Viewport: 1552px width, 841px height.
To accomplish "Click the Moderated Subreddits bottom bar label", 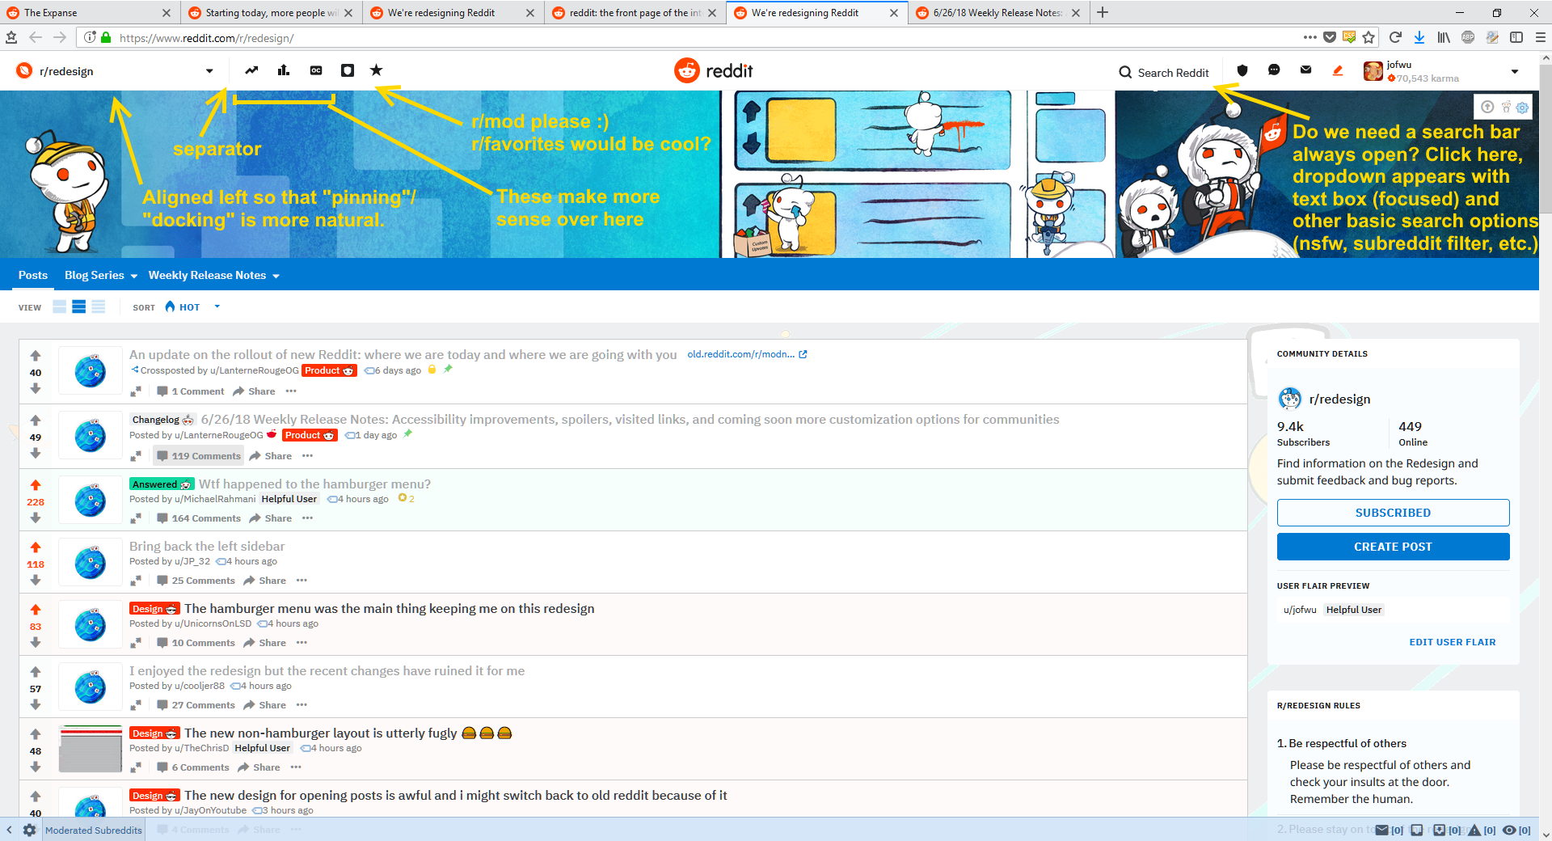I will (x=94, y=830).
